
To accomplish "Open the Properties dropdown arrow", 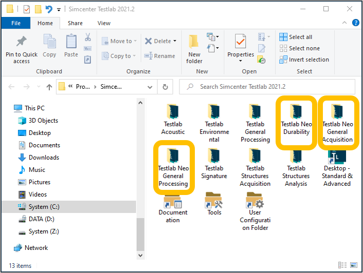I will 241,62.
